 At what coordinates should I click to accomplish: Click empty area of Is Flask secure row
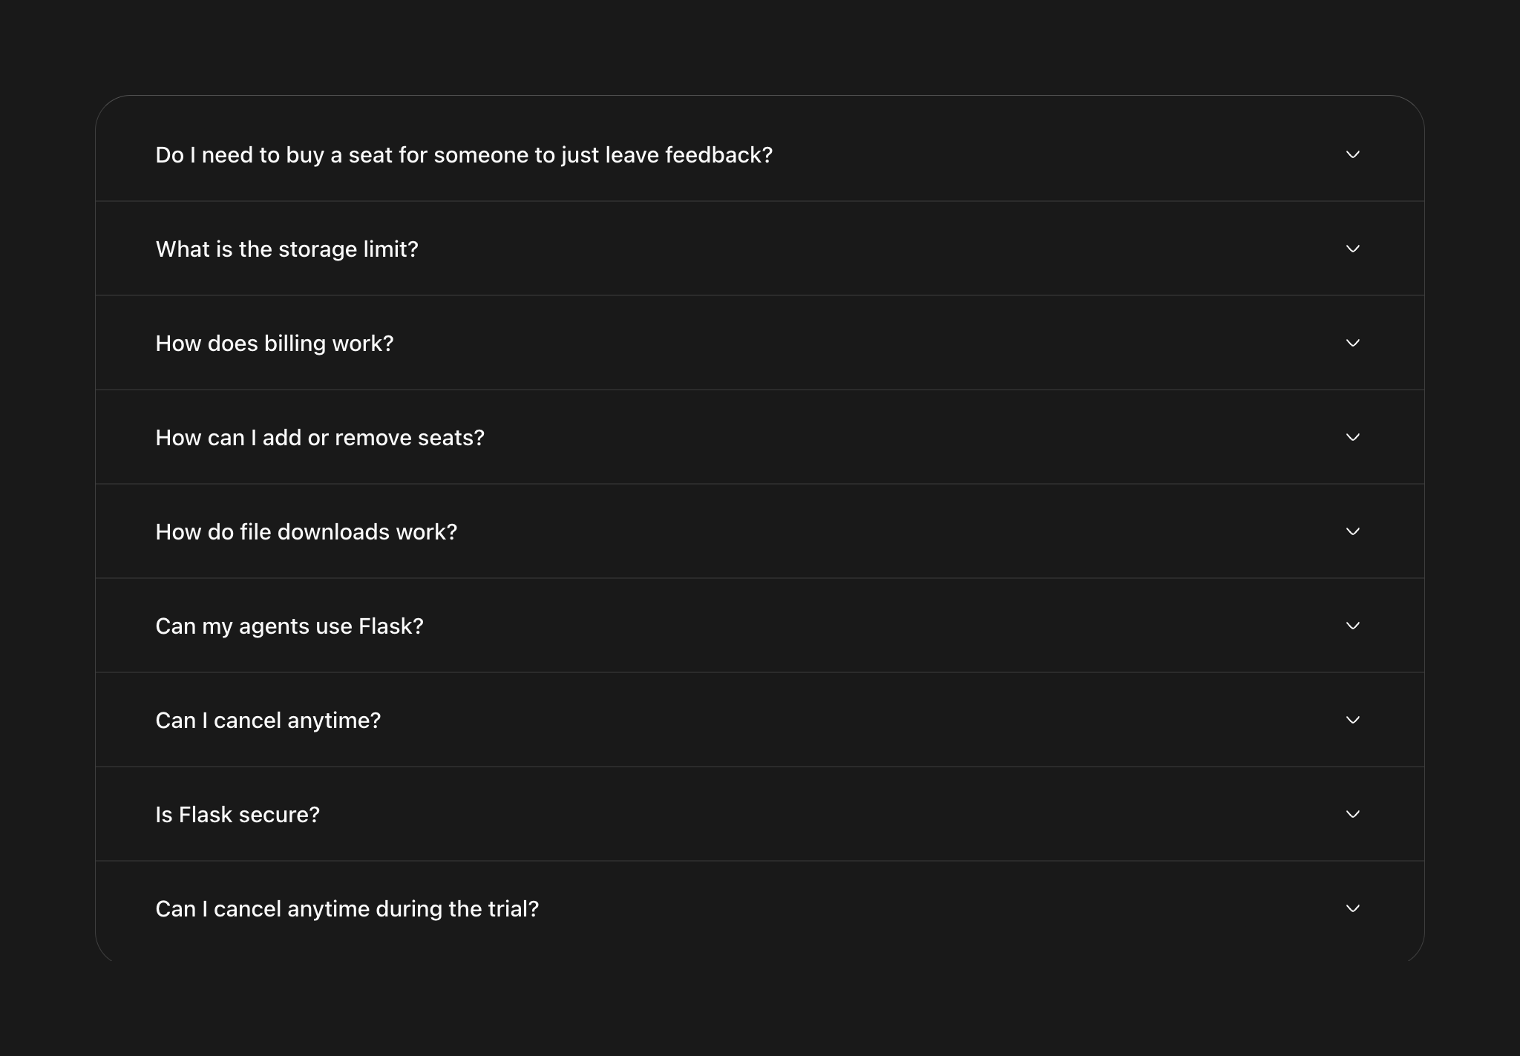pos(816,814)
